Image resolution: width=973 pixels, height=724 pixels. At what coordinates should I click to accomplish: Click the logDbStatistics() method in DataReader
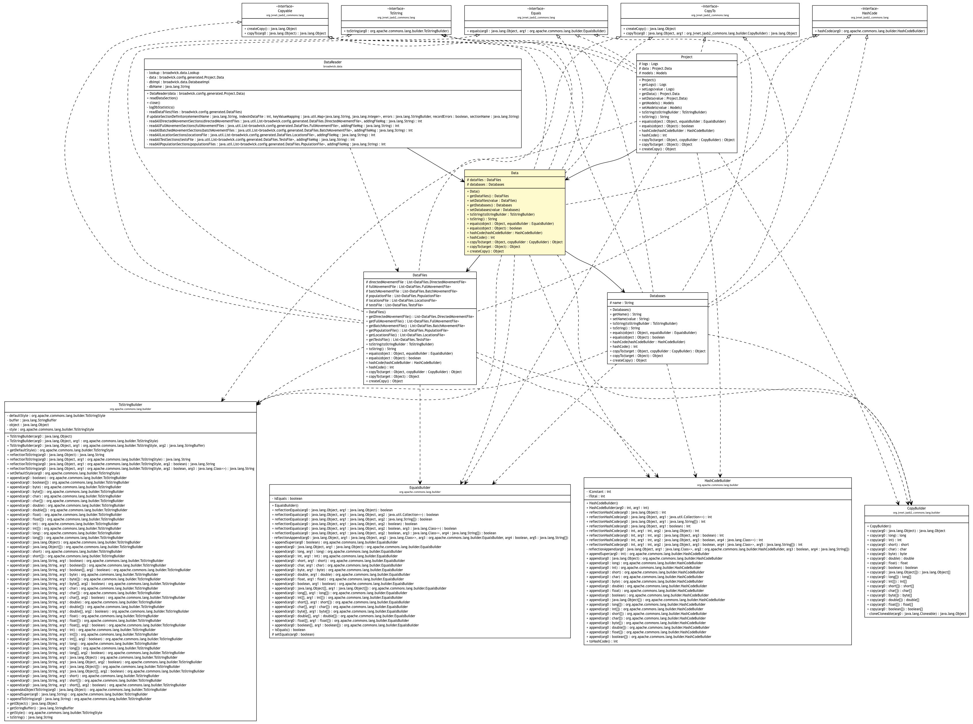point(160,107)
